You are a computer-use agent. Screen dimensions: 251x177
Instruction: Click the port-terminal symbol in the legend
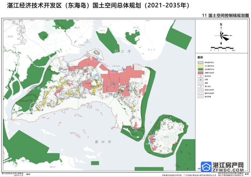pyautogui.click(x=201, y=86)
